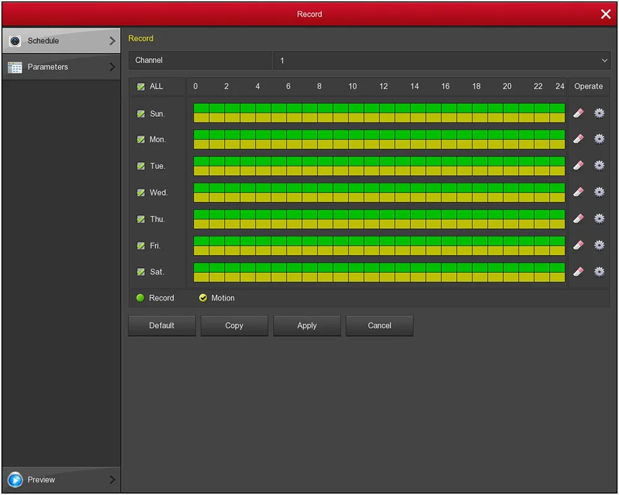Click the calendar icon beside Parameters
The height and width of the screenshot is (495, 619).
click(15, 67)
